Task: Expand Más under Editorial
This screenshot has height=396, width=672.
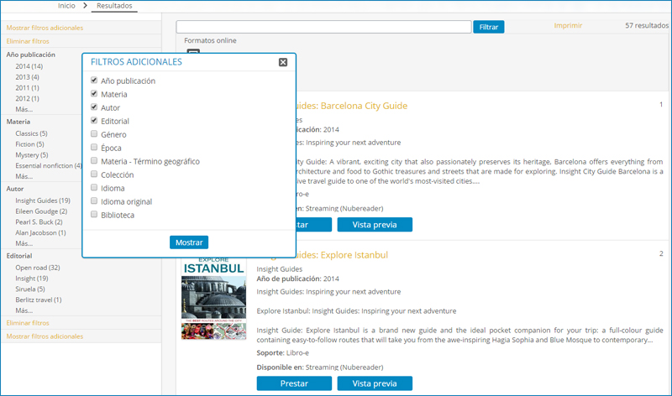Action: pyautogui.click(x=24, y=310)
